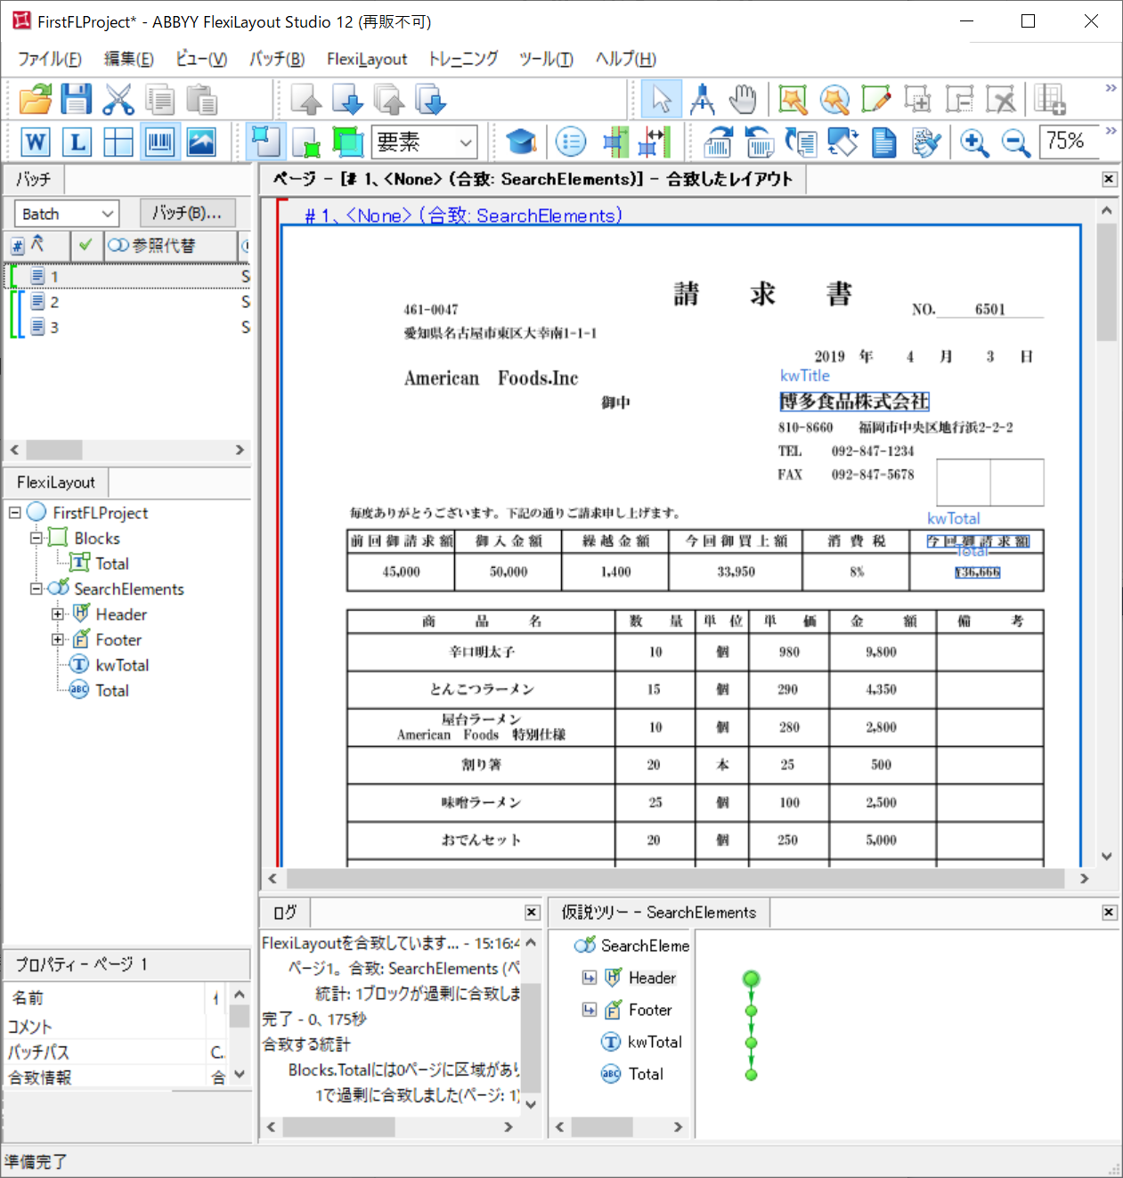Choose the round magic wand tool
Image resolution: width=1123 pixels, height=1178 pixels.
(834, 99)
